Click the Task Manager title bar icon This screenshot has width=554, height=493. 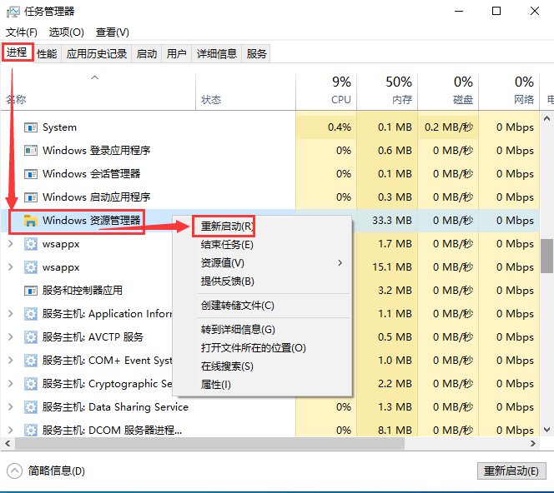tap(13, 12)
